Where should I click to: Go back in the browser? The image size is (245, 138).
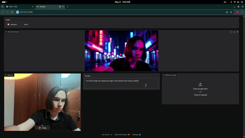[x=3, y=12]
